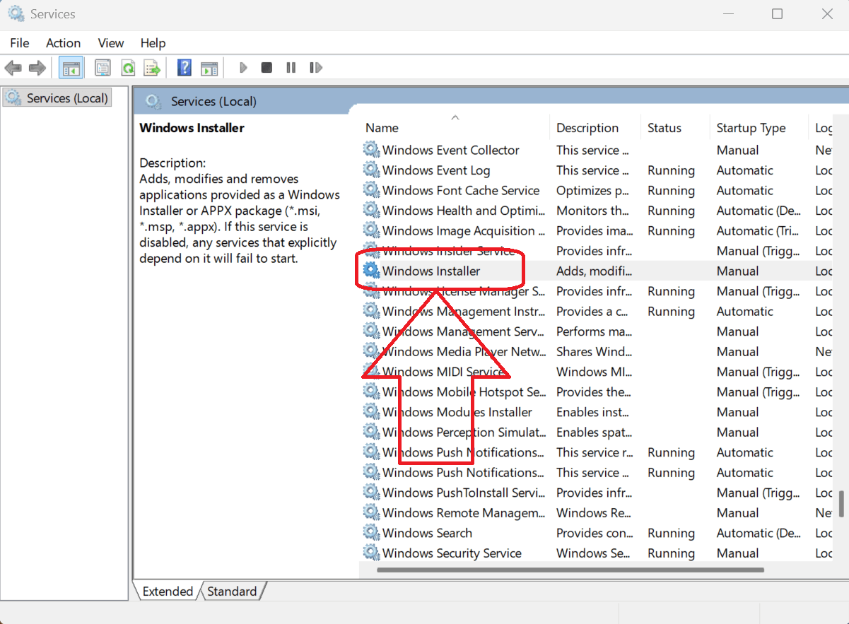This screenshot has width=849, height=624.
Task: Pause the selected service
Action: tap(291, 67)
